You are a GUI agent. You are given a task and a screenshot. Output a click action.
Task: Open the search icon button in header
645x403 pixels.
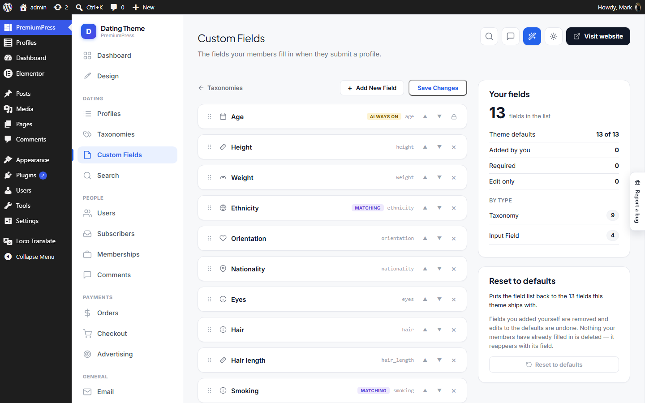[489, 36]
